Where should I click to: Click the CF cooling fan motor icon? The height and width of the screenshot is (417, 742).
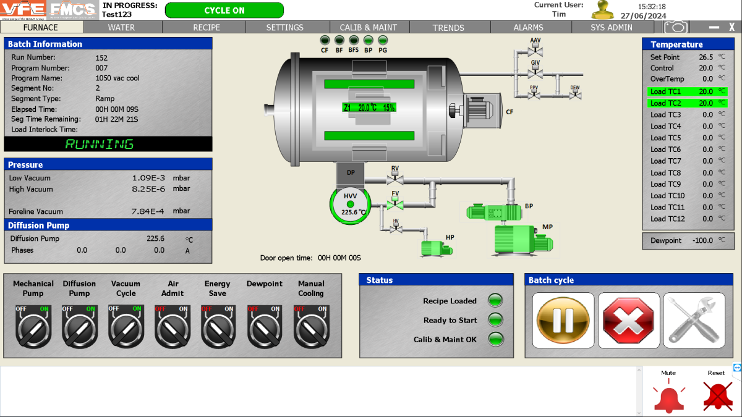tap(482, 110)
